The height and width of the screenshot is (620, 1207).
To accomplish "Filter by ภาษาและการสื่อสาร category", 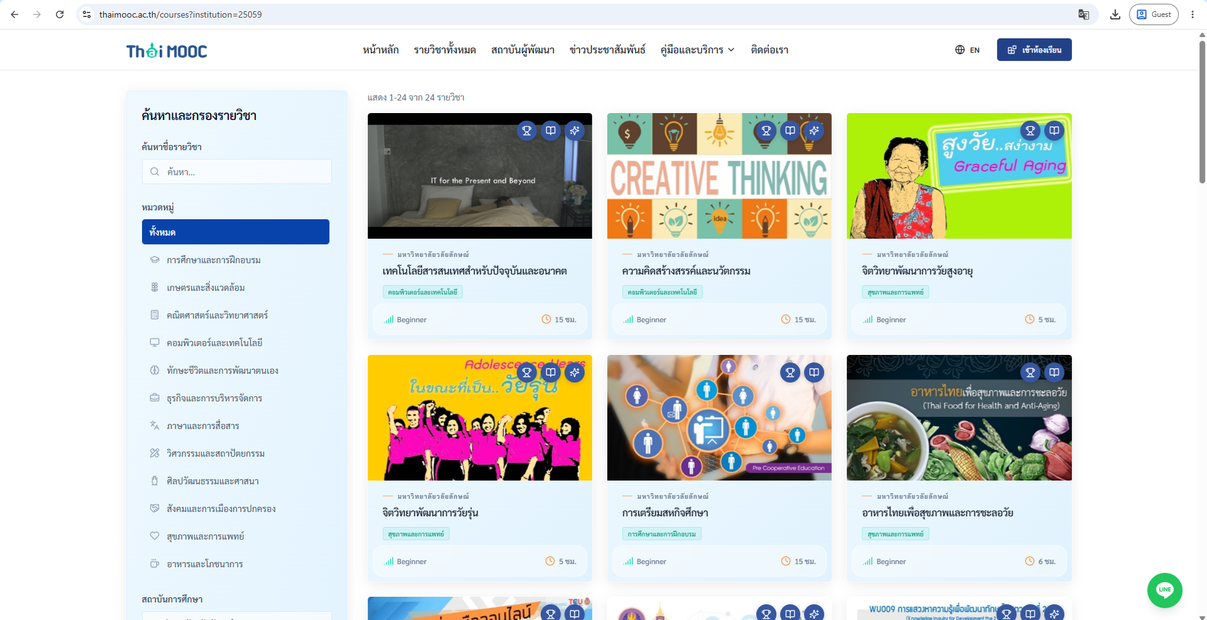I will pyautogui.click(x=236, y=426).
